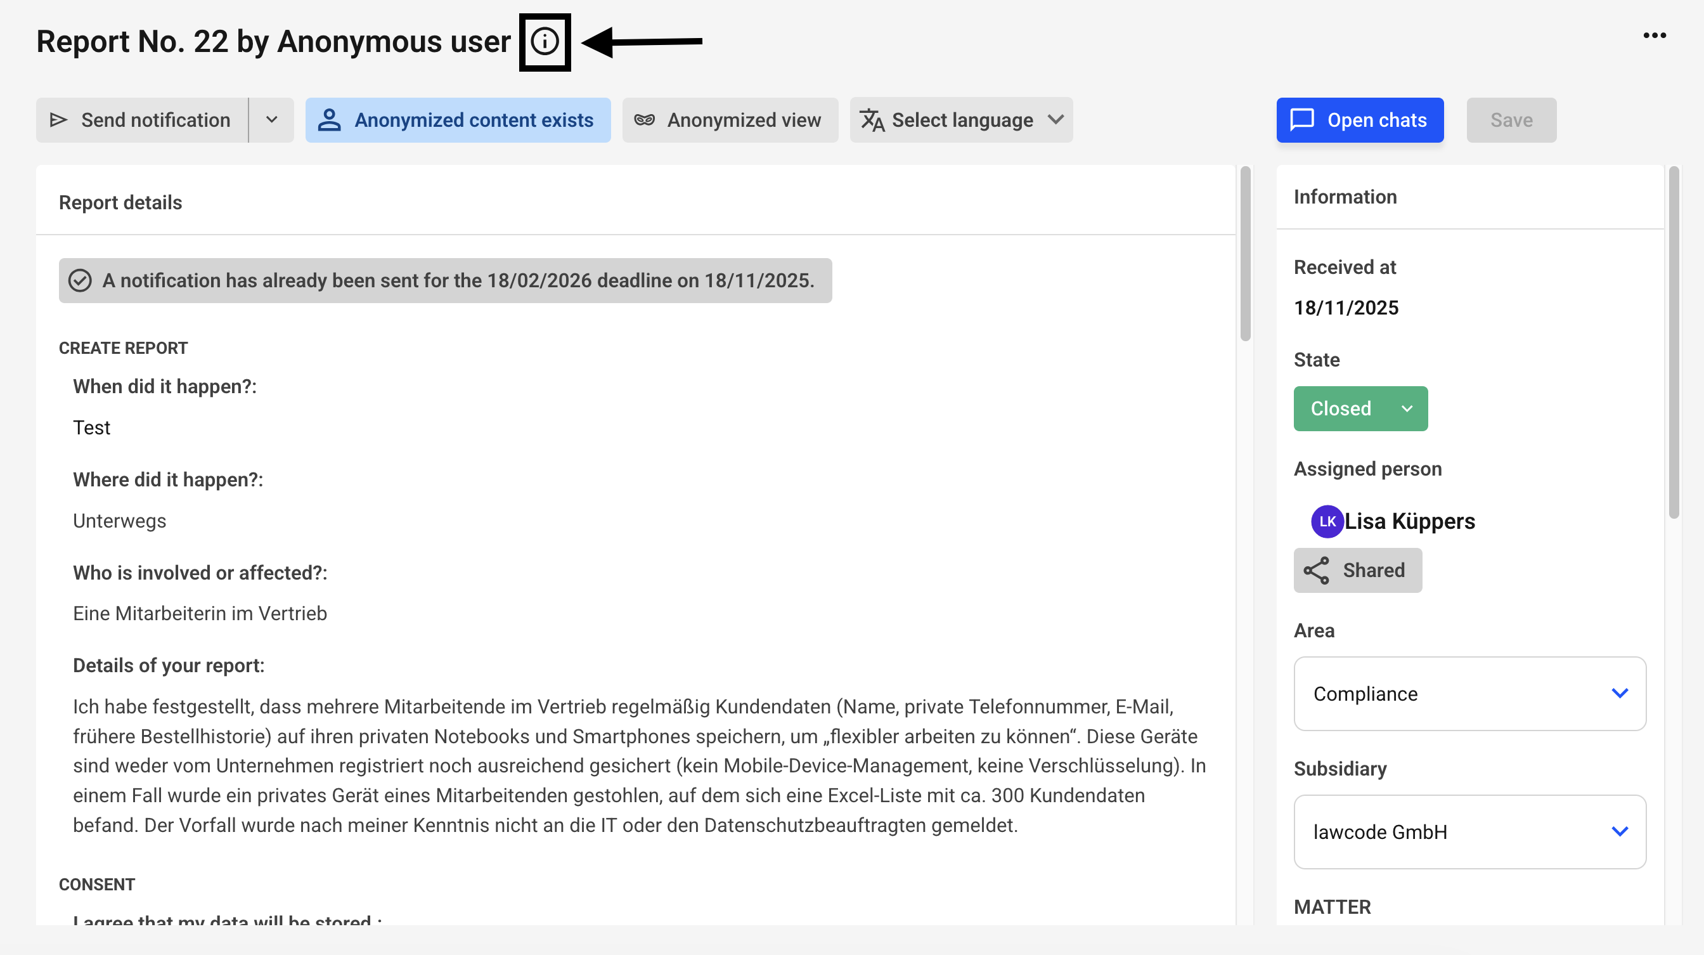Click the LK avatar of Lisa Küppers
The height and width of the screenshot is (955, 1704).
pyautogui.click(x=1327, y=521)
